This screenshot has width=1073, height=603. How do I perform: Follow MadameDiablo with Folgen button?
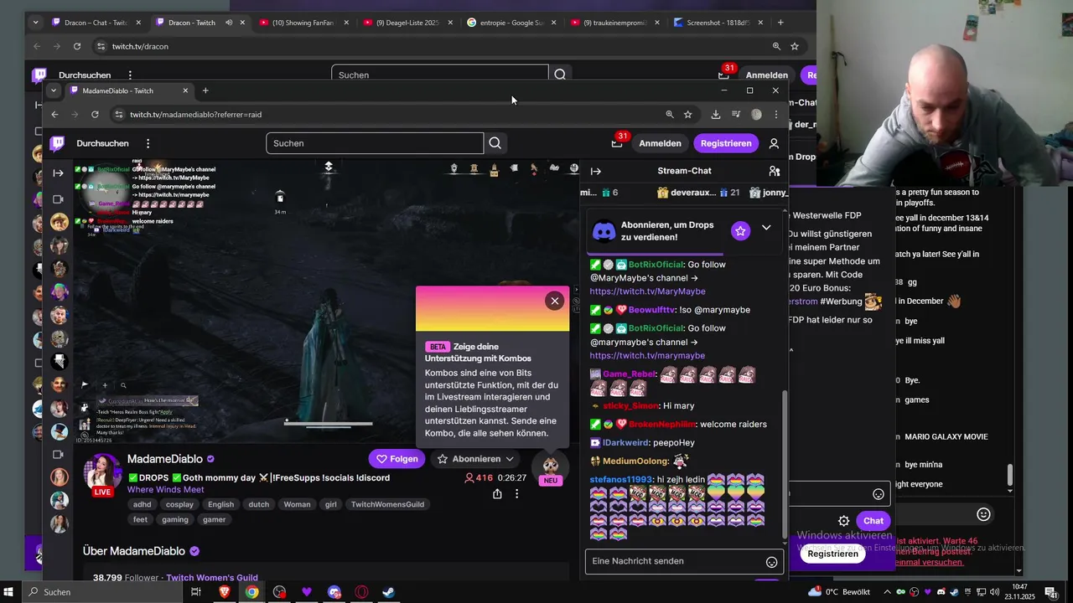tap(397, 459)
